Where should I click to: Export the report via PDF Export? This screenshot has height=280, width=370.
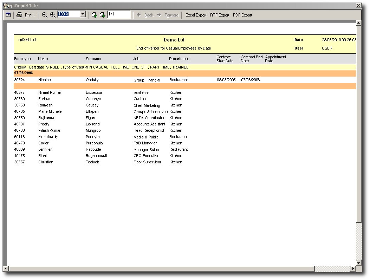point(242,15)
